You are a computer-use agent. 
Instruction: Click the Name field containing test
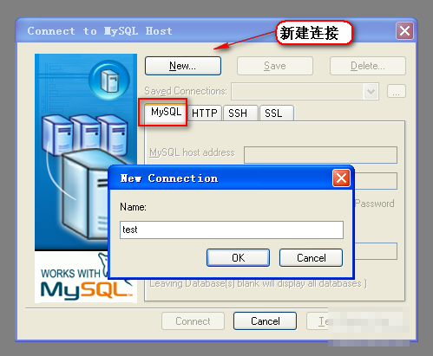coord(232,230)
